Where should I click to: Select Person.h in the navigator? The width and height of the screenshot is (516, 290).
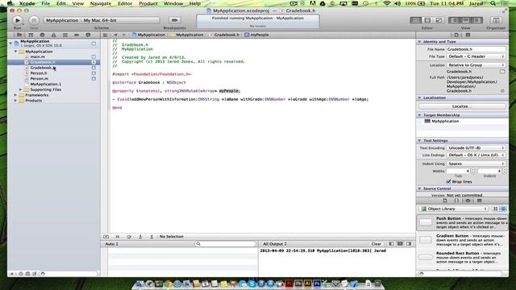point(39,73)
